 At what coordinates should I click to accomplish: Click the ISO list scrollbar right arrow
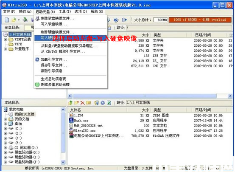click(x=230, y=96)
